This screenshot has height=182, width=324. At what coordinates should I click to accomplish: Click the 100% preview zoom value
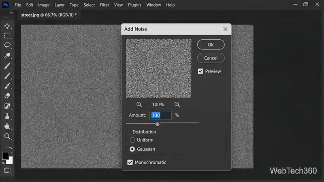coord(158,105)
